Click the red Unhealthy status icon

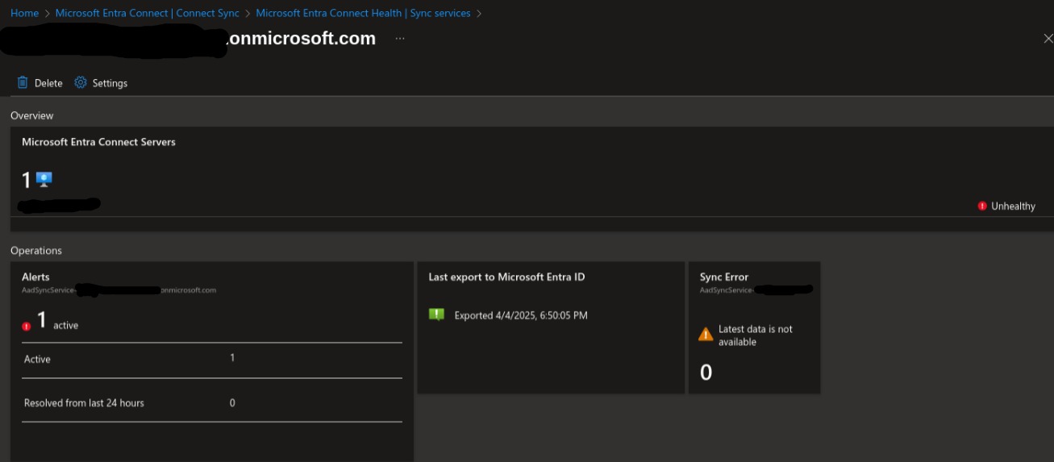[x=982, y=206]
